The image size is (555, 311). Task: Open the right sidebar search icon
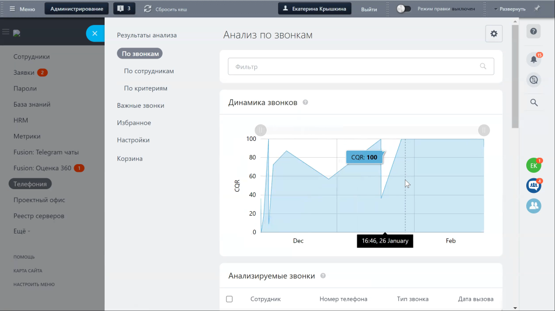click(534, 102)
